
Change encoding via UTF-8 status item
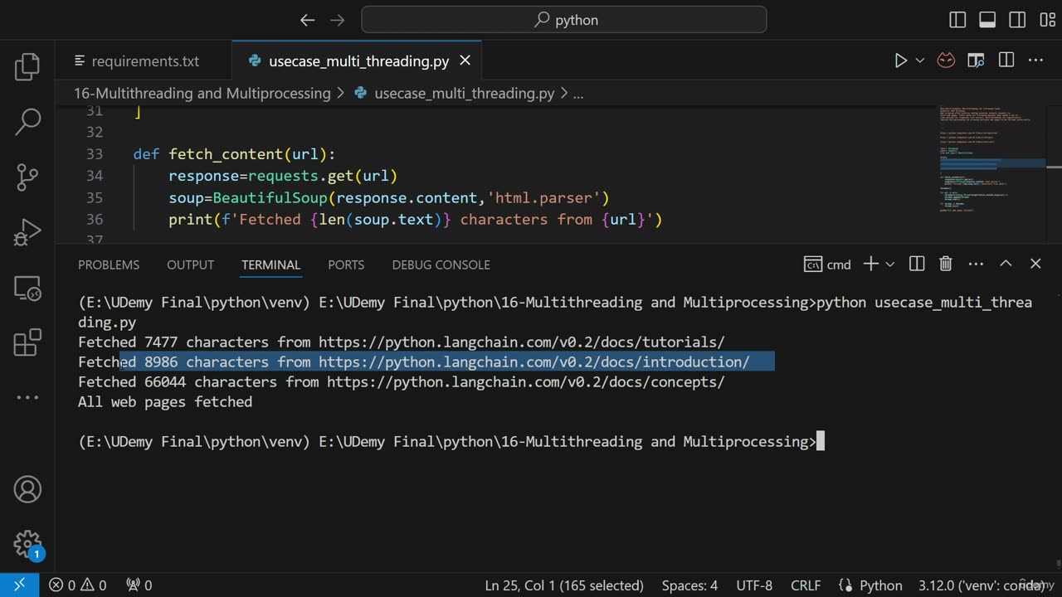[754, 585]
